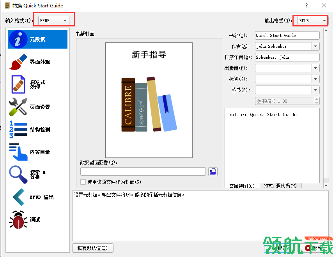Close the convert dialog window
This screenshot has height=257, width=333.
coord(324,5)
